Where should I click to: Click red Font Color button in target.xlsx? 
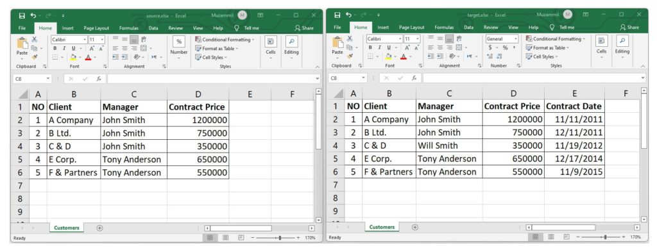[x=403, y=56]
